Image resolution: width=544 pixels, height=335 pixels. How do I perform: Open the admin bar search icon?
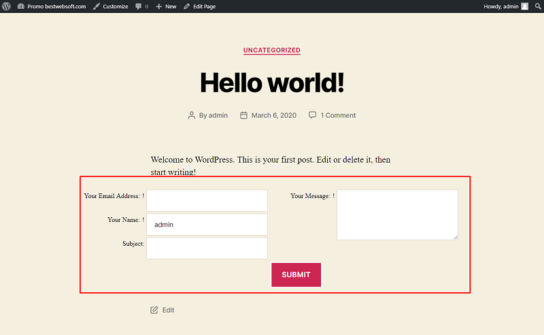coord(538,6)
